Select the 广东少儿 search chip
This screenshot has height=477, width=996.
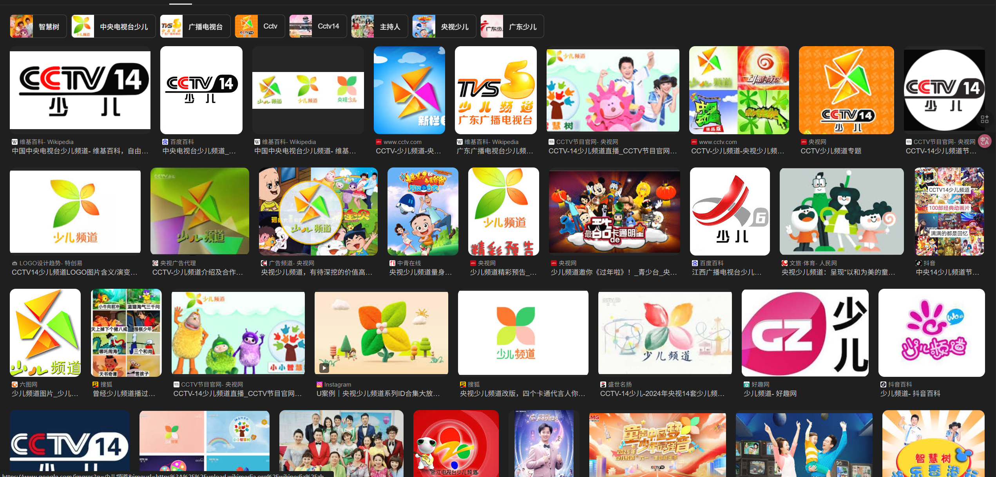pyautogui.click(x=512, y=27)
